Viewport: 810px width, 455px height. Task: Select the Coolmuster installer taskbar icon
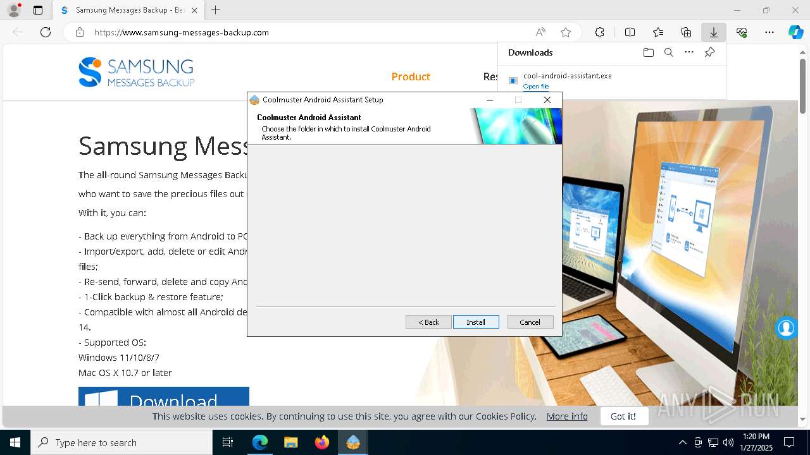pos(353,442)
